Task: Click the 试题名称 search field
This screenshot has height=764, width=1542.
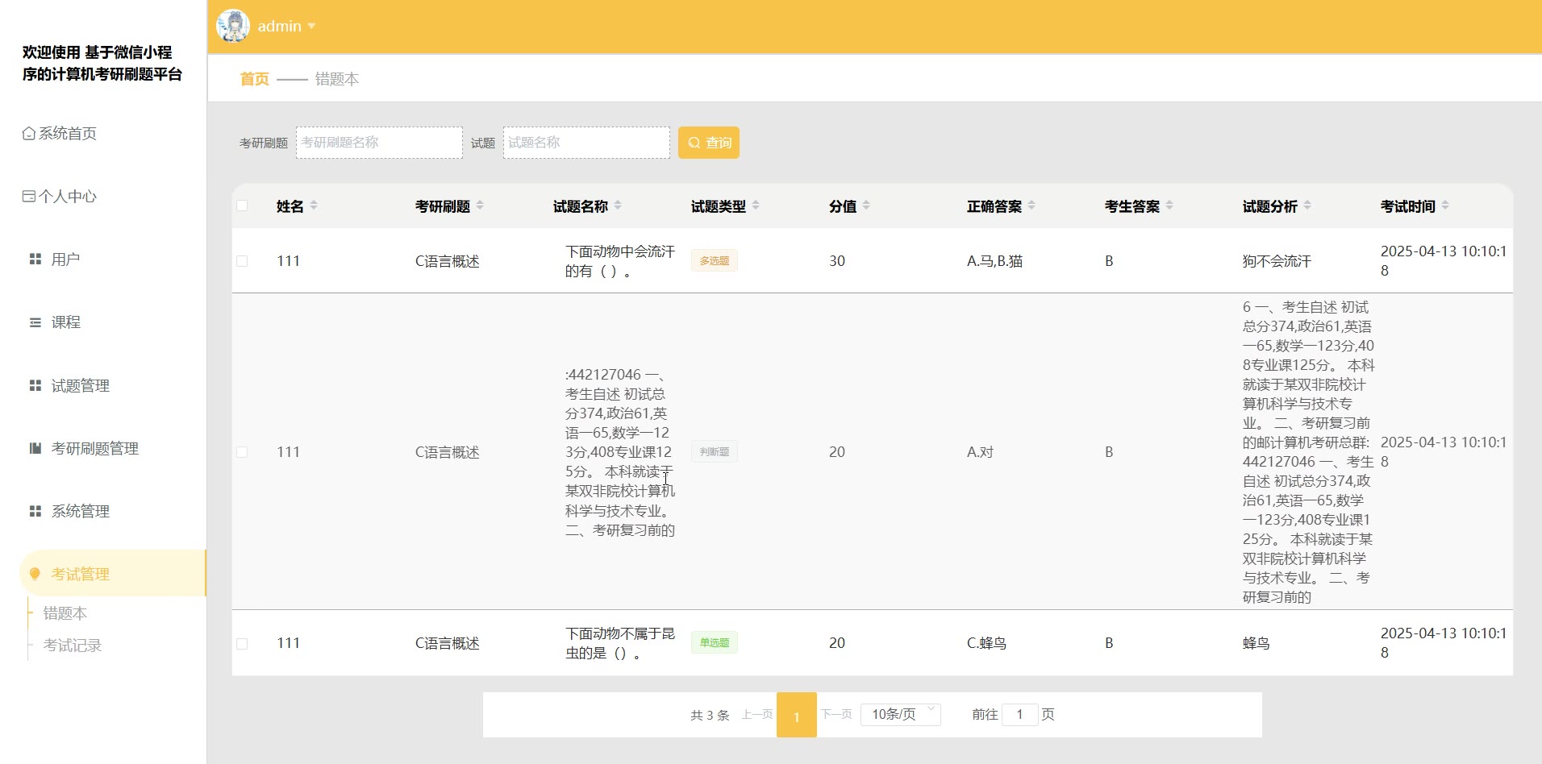Action: (586, 143)
